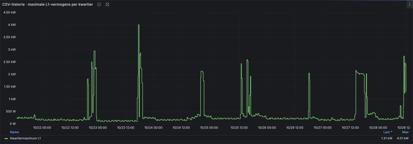Click the legend value 4.01 kW

click(x=403, y=138)
